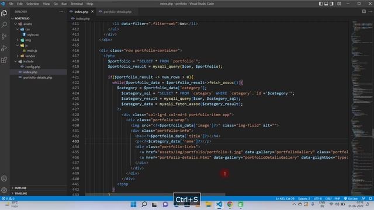Open File Explorer from the taskbar
This screenshot has height=210, width=374.
click(208, 204)
